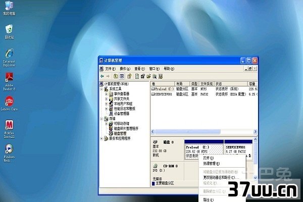
Task: Click the Up one level toolbar icon
Action: (x=116, y=76)
